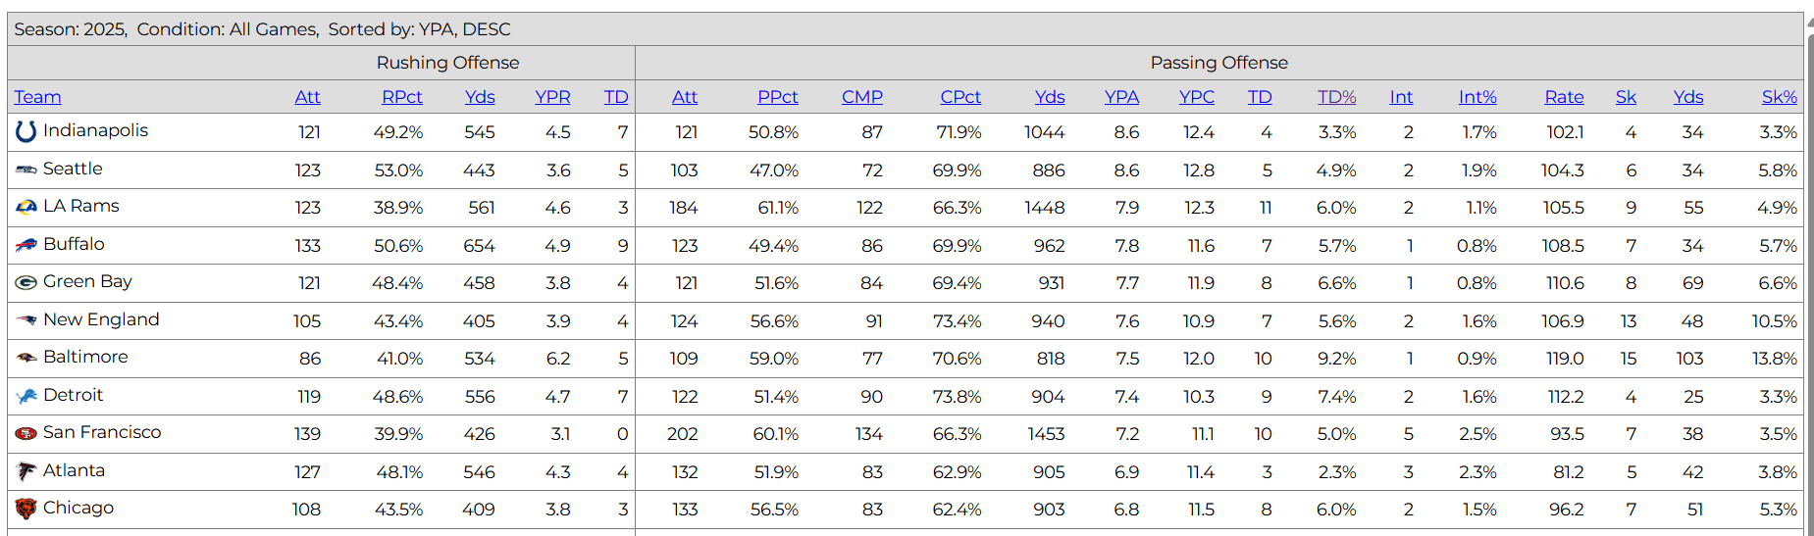The width and height of the screenshot is (1814, 536).
Task: Sort by passing YPA column header
Action: tap(1121, 97)
